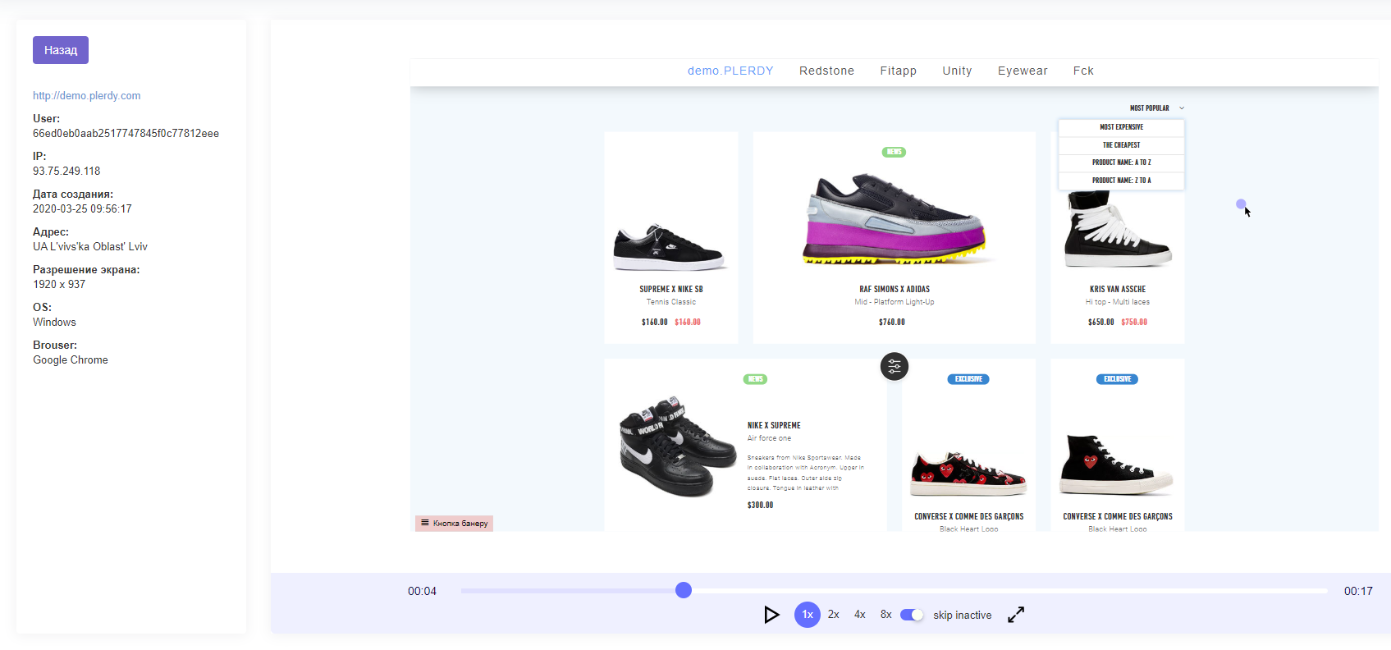The width and height of the screenshot is (1391, 650).
Task: Click the RAF SIMONS X ADIDAS title
Action: [x=895, y=289]
